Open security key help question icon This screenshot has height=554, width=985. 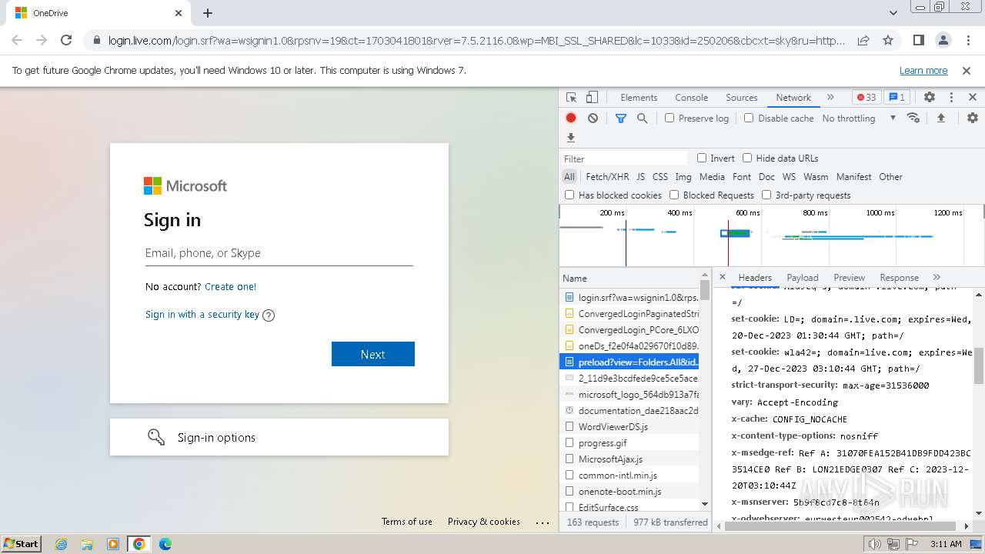click(269, 315)
